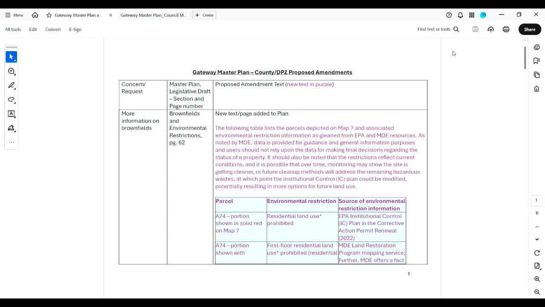Zoom out of the page
The width and height of the screenshot is (545, 307).
(537, 292)
